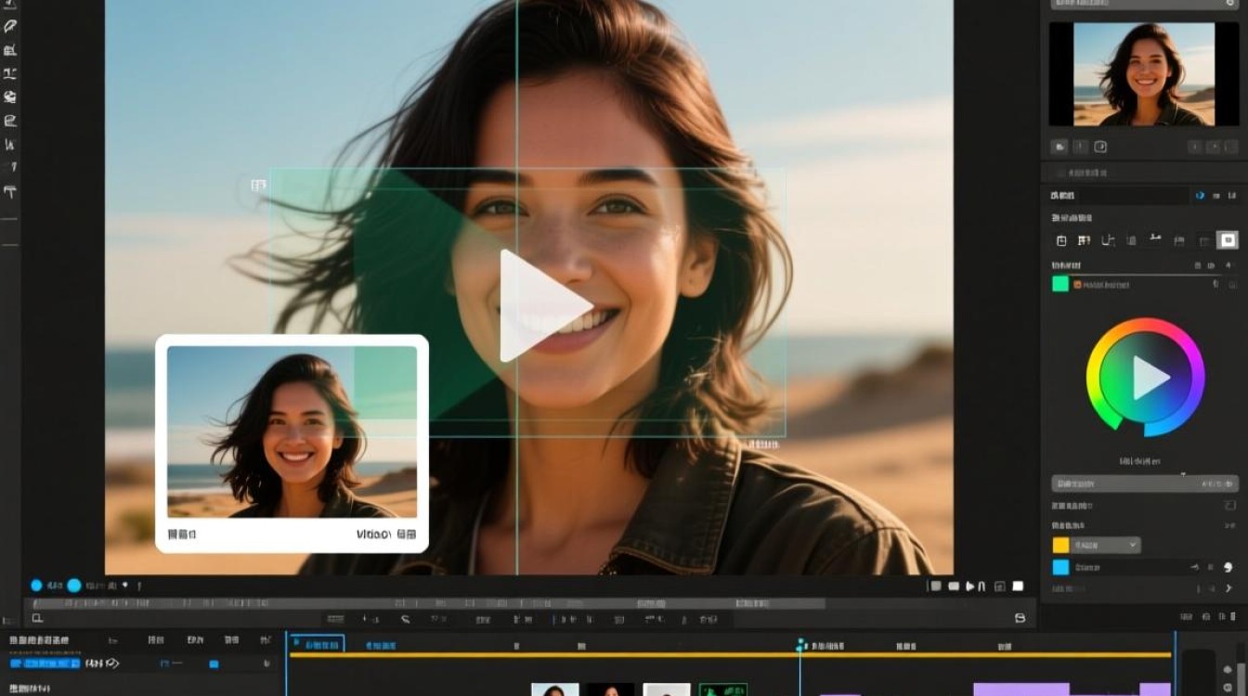Screen dimensions: 1248x696
Task: Select the highlighted first tab in the timeline
Action: [317, 644]
